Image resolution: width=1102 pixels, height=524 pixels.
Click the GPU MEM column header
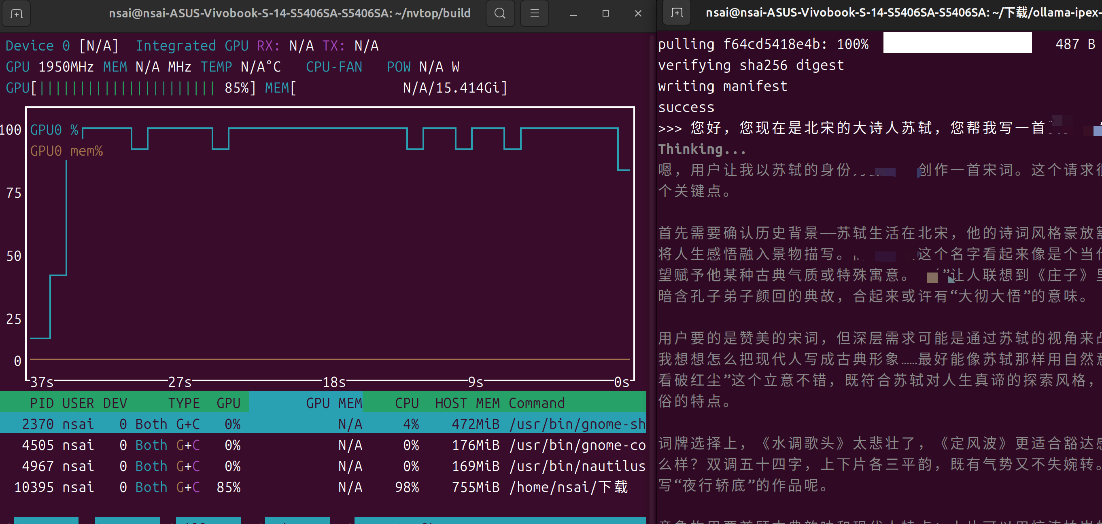pos(334,402)
